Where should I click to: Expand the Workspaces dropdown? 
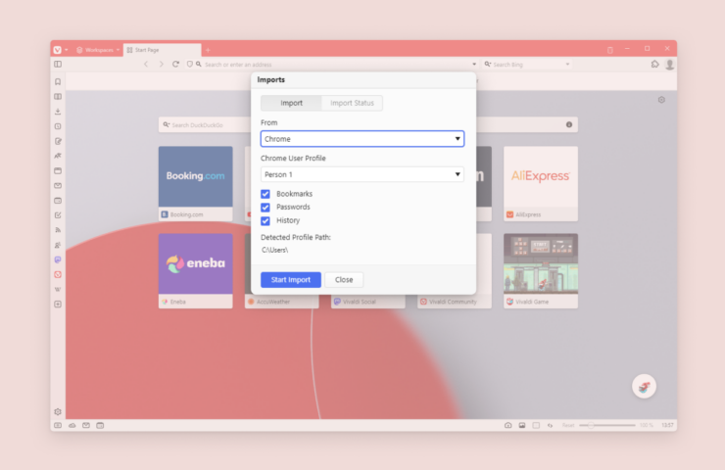98,50
